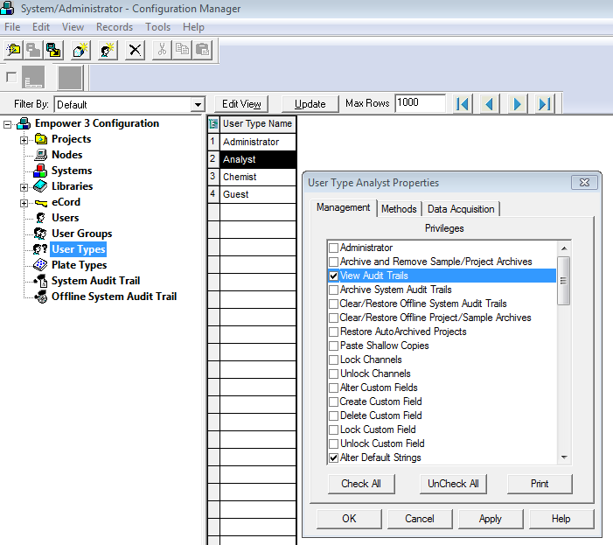613x545 pixels.
Task: Click Empower 3 Configuration root node
Action: [x=97, y=123]
